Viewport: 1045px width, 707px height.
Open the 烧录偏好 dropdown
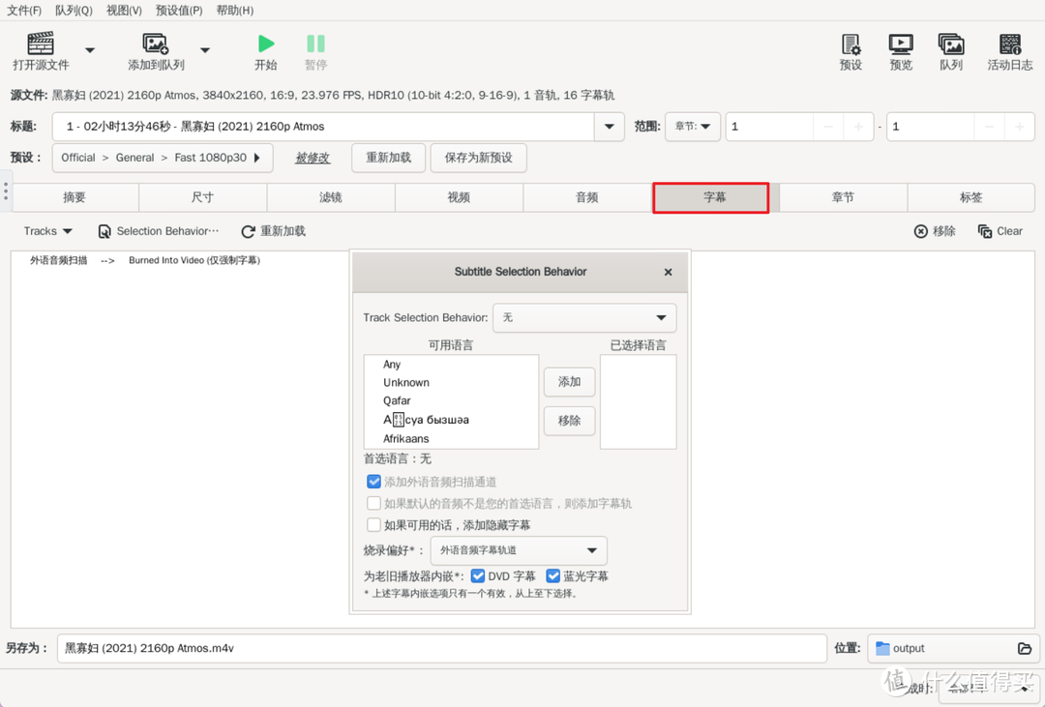[x=520, y=550]
